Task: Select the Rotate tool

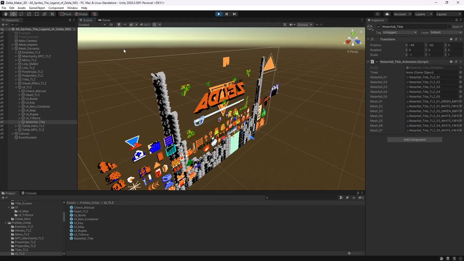Action: tap(21, 14)
